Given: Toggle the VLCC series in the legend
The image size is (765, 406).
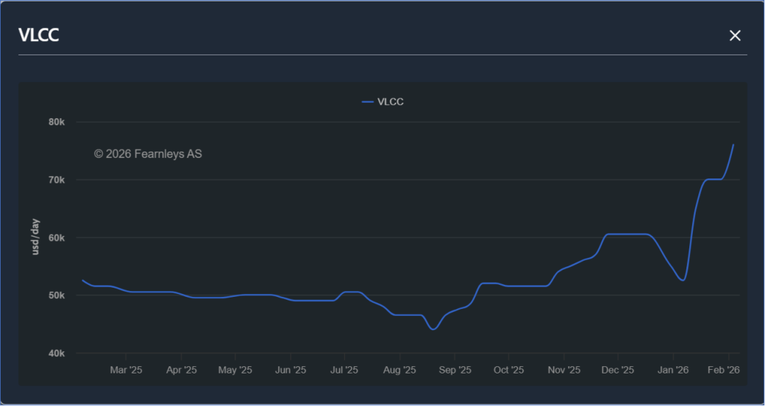Looking at the screenshot, I should pos(383,102).
